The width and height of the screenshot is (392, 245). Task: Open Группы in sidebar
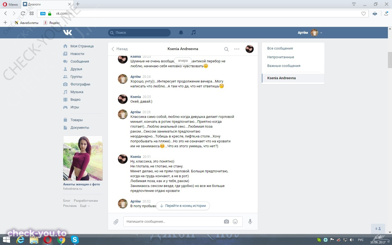click(x=76, y=77)
